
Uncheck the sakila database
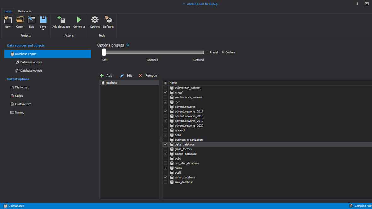[x=166, y=168]
